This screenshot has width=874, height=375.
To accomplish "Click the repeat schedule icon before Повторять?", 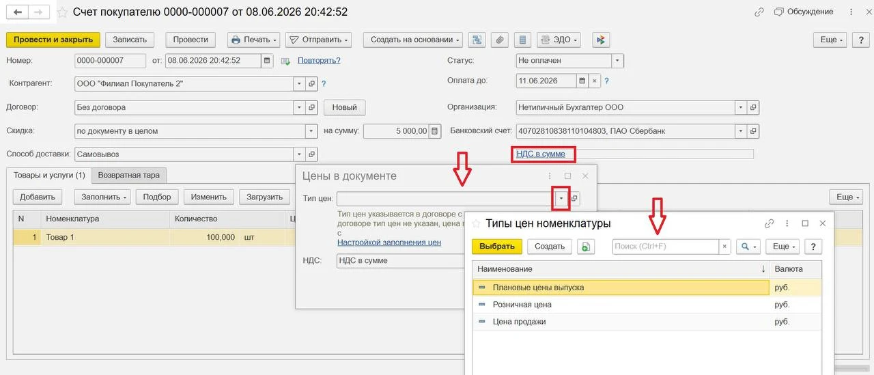I will point(286,61).
